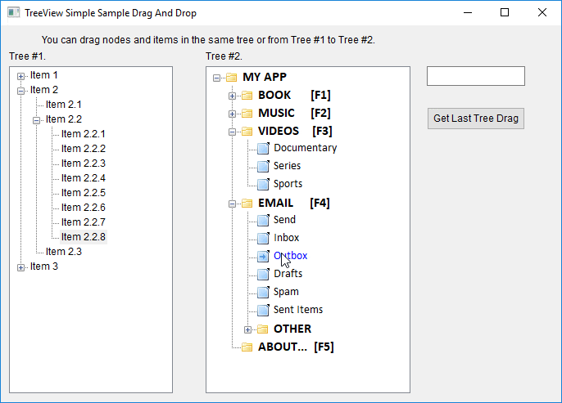Select the Series label
The image size is (562, 403).
tap(287, 166)
